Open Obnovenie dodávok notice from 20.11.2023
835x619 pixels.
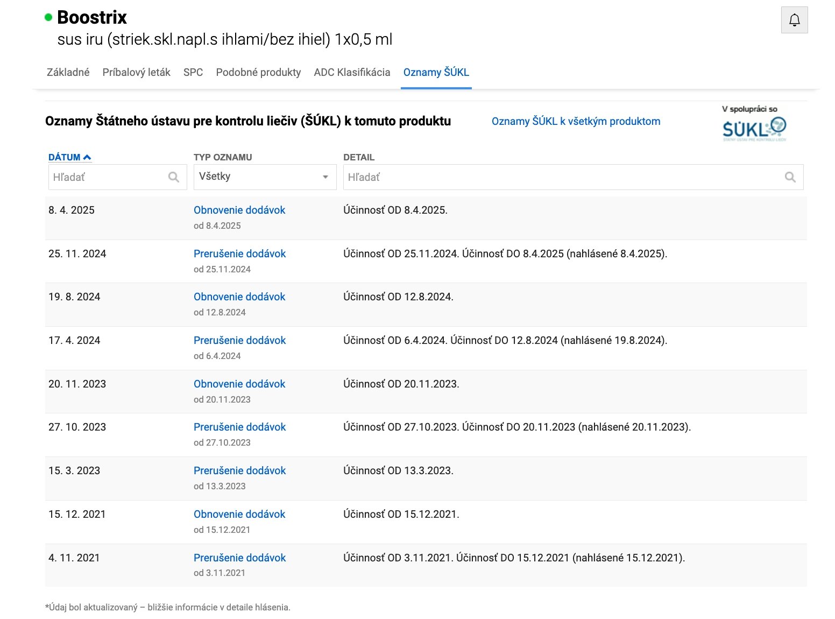tap(239, 384)
